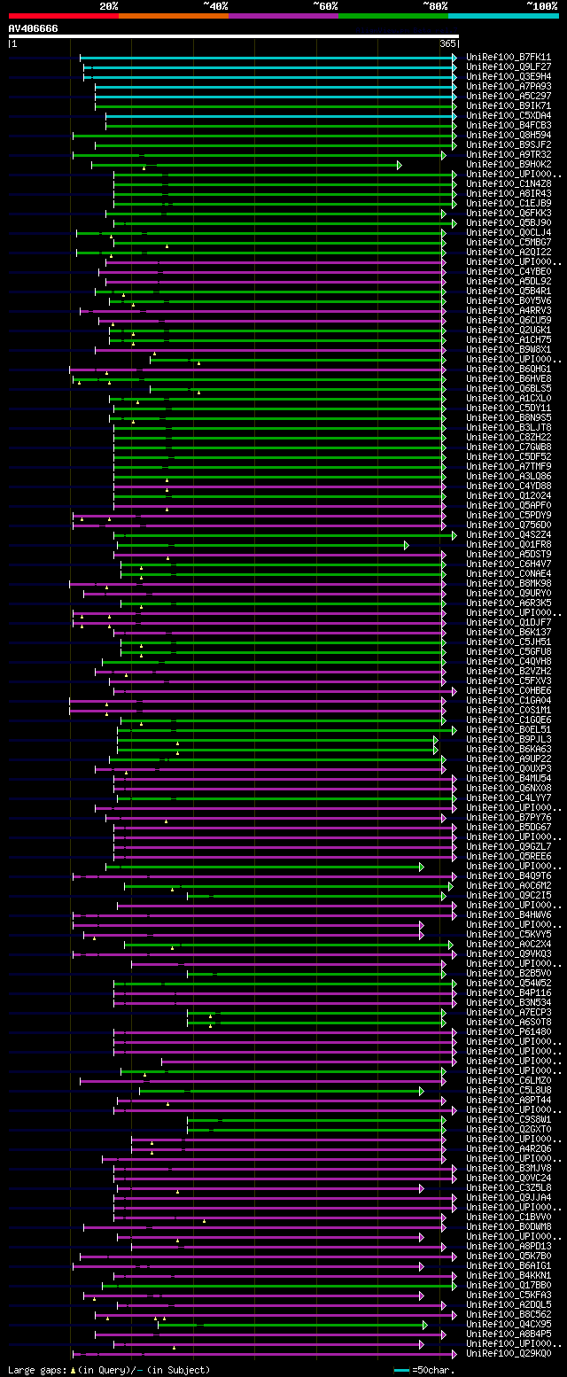567x1377 pixels.
Task: Select the UniRef100_B4FCB3 label
Action: click(x=509, y=125)
